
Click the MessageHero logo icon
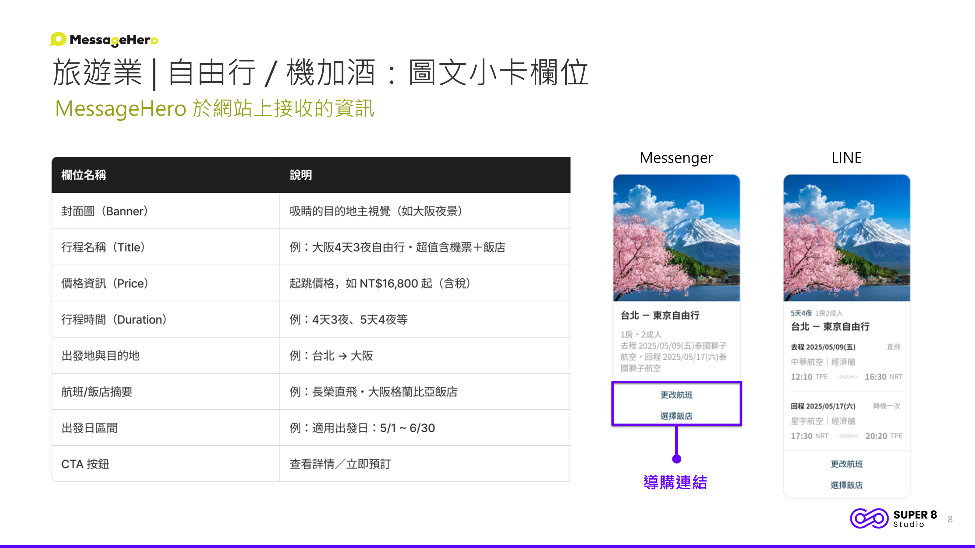tap(58, 39)
